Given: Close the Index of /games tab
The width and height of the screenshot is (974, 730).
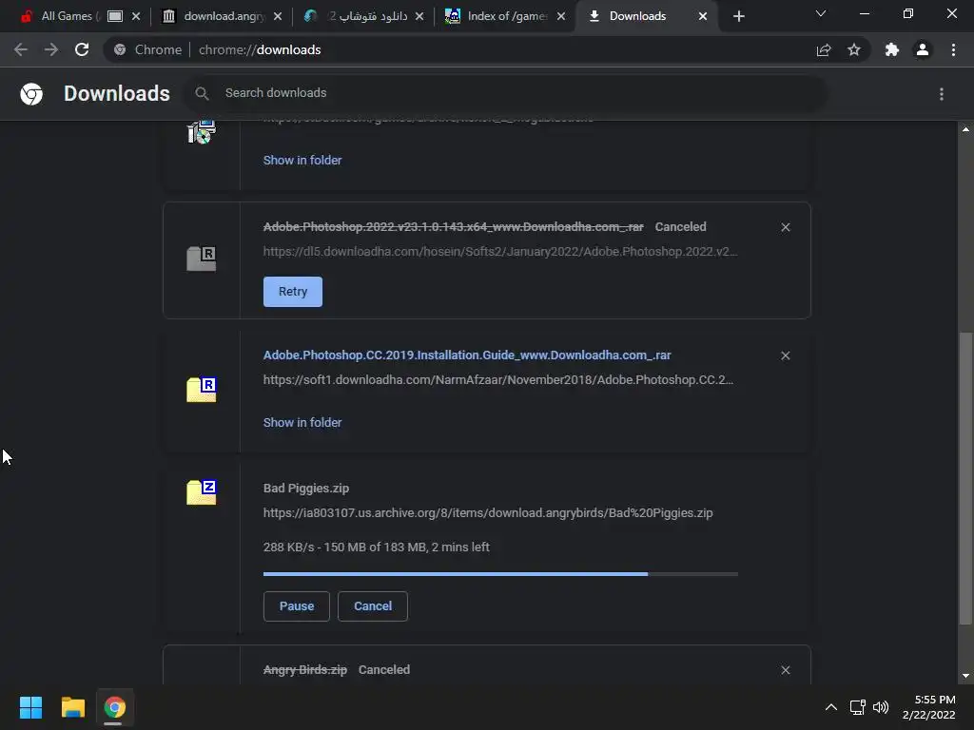Looking at the screenshot, I should coord(561,16).
